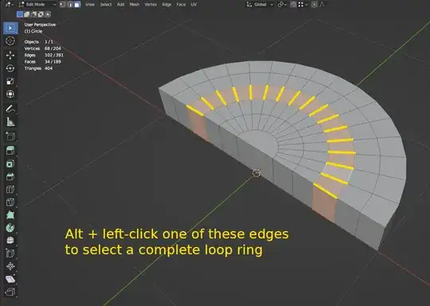Toggle proportional editing
This screenshot has height=306, width=430.
(315, 5)
